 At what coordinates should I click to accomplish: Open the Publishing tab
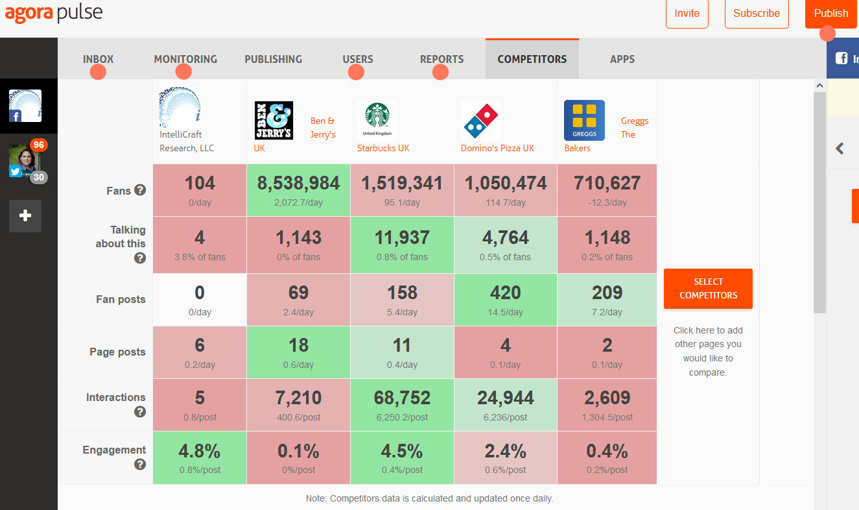point(273,59)
